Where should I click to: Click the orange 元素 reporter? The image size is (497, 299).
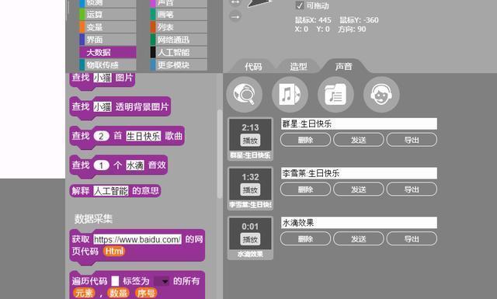(x=84, y=293)
